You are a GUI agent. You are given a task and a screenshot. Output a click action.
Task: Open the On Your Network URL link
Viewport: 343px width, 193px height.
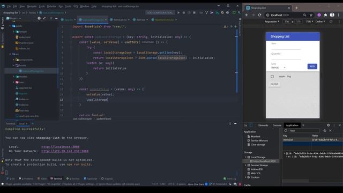pos(65,151)
